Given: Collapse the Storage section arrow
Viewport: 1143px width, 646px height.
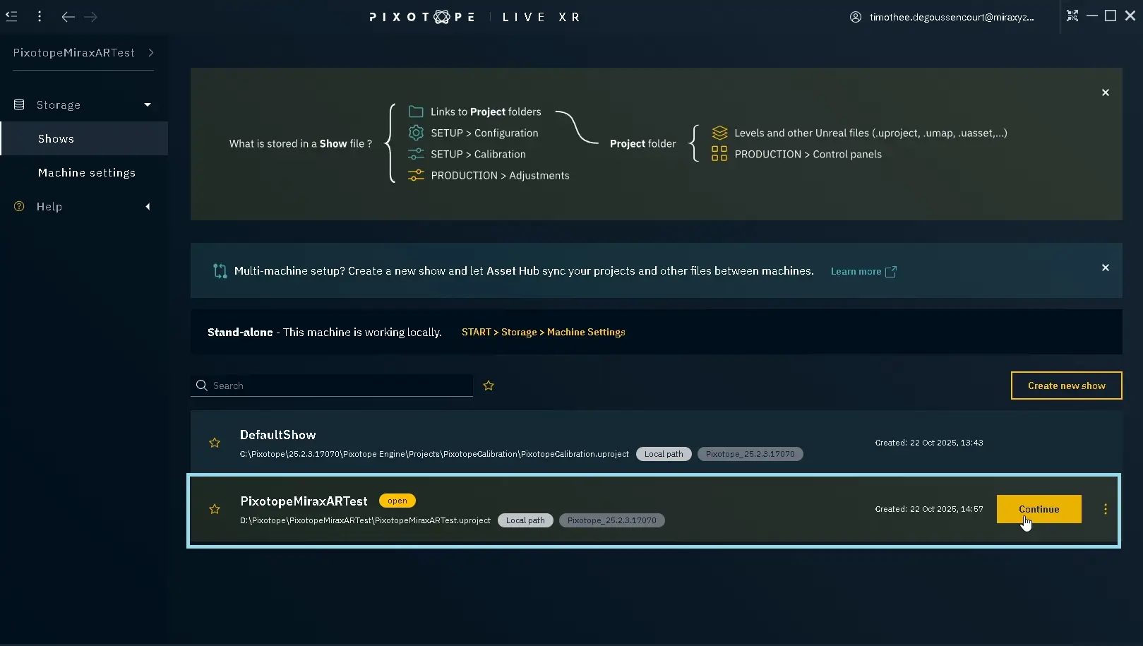Looking at the screenshot, I should tap(148, 105).
